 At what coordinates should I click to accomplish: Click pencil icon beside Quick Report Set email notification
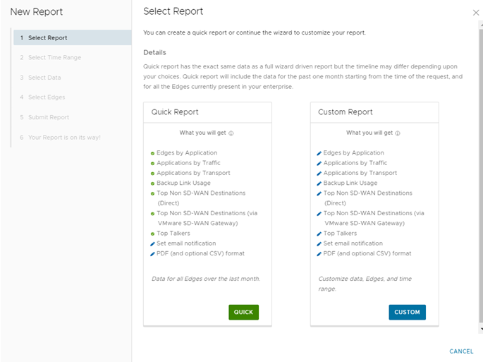pyautogui.click(x=152, y=243)
